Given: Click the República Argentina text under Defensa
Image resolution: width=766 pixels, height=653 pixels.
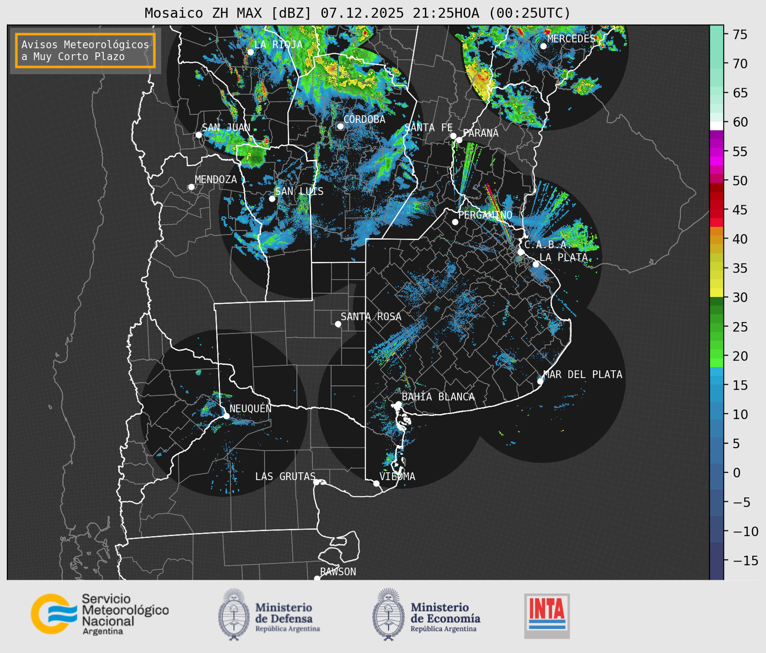Looking at the screenshot, I should coord(287,629).
